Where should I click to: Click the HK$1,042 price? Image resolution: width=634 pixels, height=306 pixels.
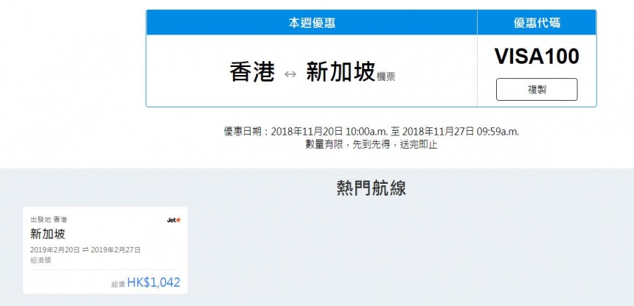pyautogui.click(x=153, y=282)
